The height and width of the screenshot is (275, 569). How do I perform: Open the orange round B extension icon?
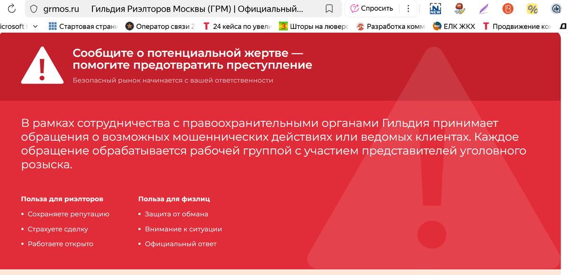click(x=508, y=9)
